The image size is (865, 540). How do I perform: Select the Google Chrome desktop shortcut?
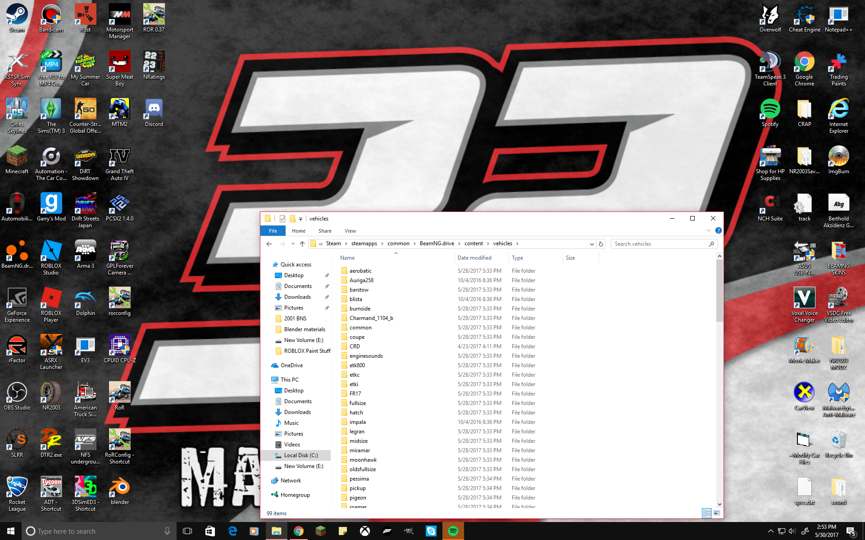point(804,69)
